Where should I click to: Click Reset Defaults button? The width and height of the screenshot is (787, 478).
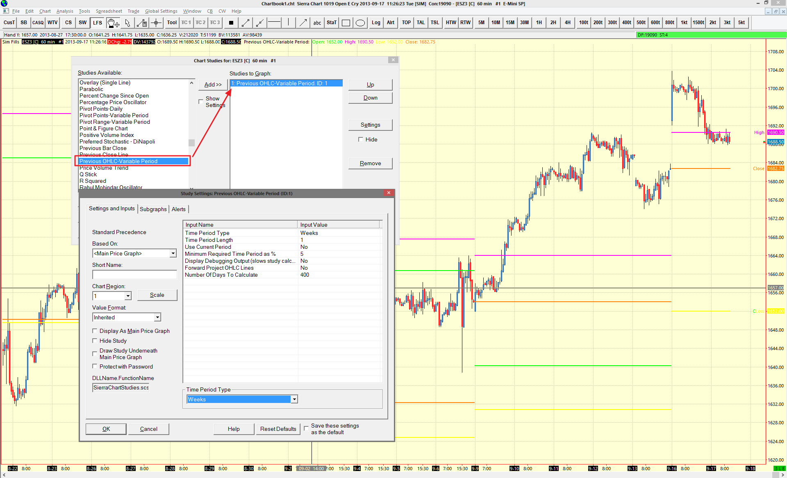tap(278, 429)
